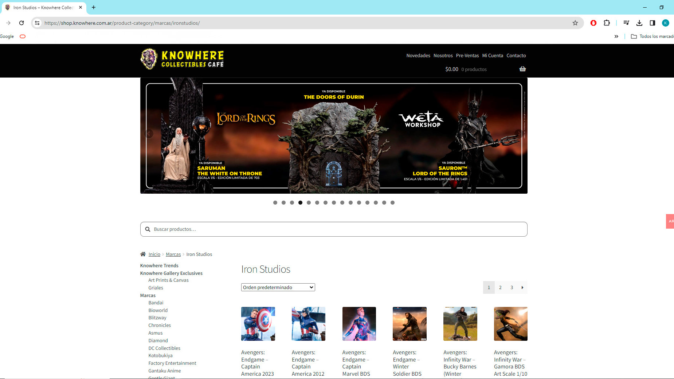Go to next slide in banner
The width and height of the screenshot is (674, 379).
click(518, 134)
